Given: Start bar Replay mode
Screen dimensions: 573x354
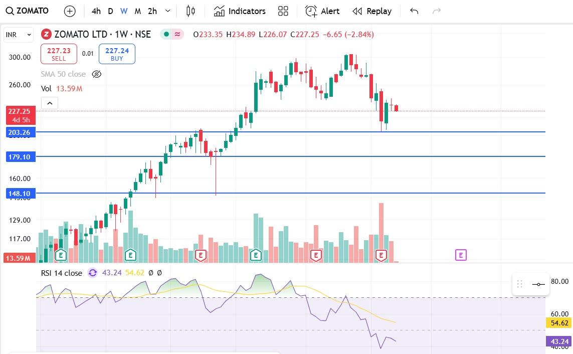Looking at the screenshot, I should 372,12.
